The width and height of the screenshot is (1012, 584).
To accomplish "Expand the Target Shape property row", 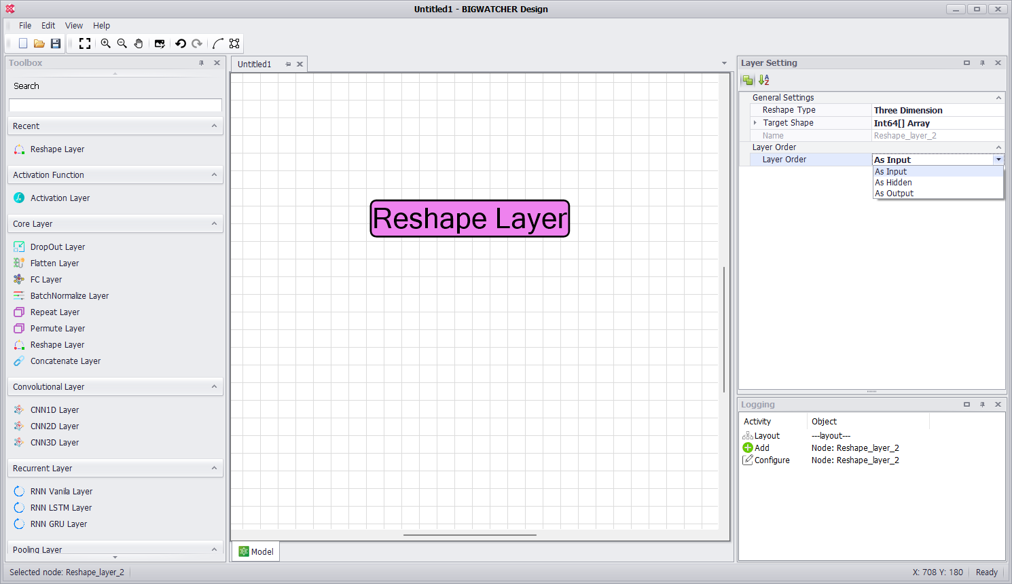I will (755, 123).
